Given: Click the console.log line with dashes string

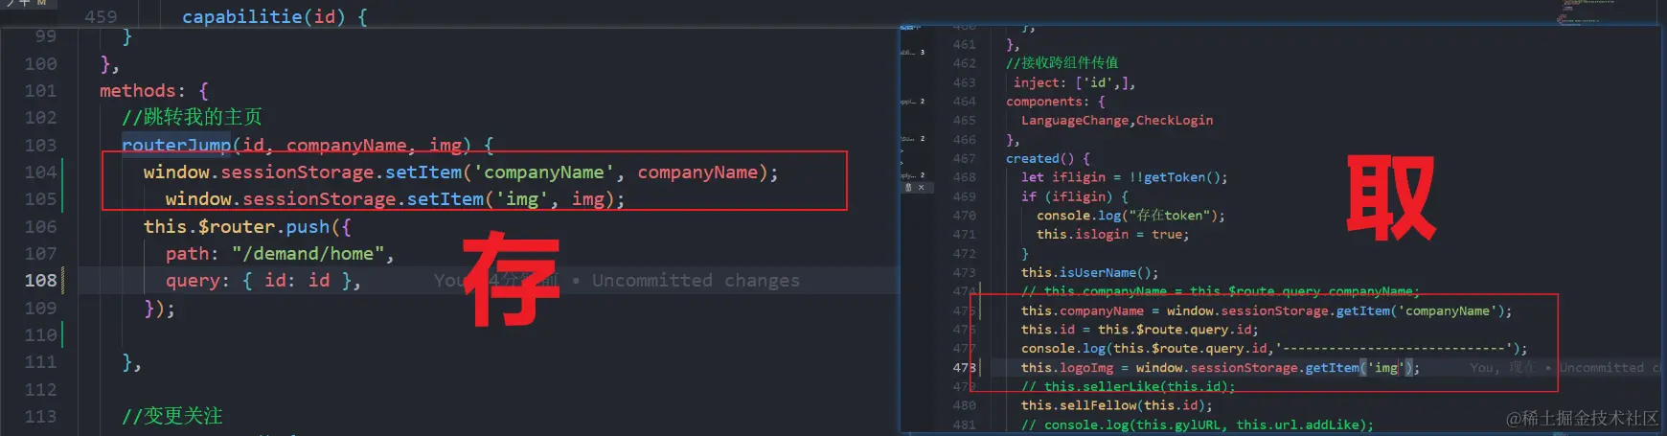Looking at the screenshot, I should (1274, 349).
